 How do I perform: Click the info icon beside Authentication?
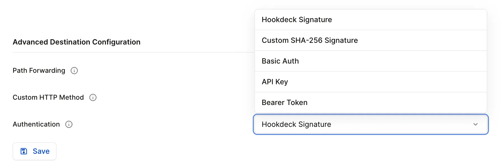click(69, 124)
